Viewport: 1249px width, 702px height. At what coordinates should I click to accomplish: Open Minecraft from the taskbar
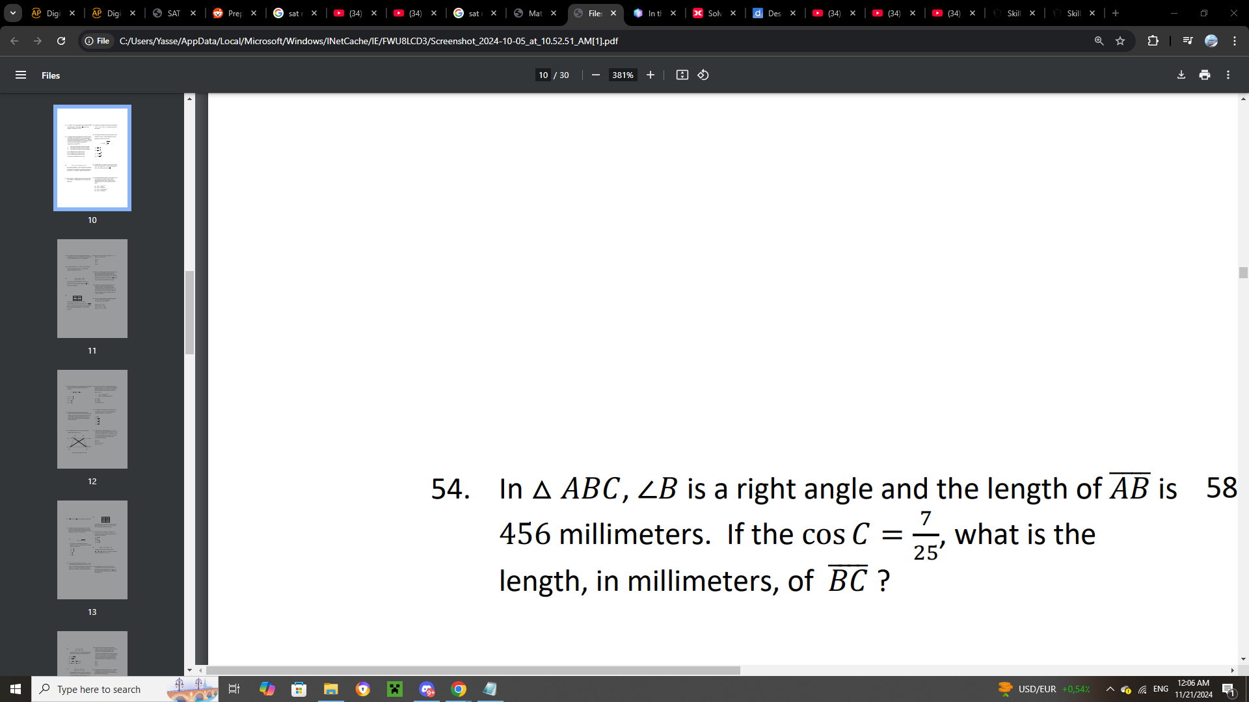(395, 689)
